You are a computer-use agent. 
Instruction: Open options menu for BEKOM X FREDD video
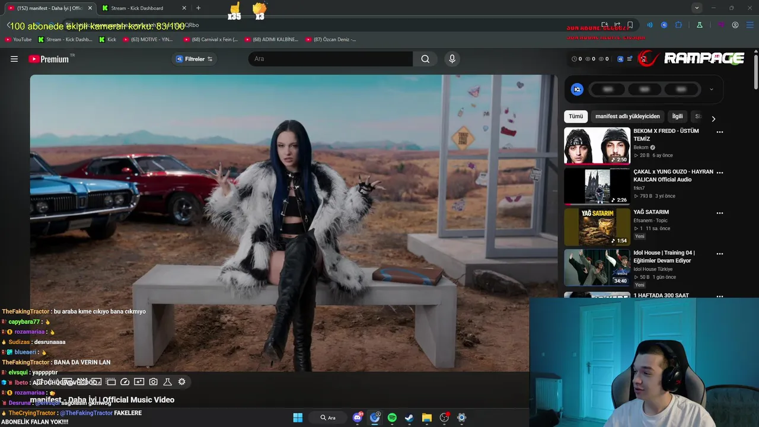pyautogui.click(x=720, y=132)
